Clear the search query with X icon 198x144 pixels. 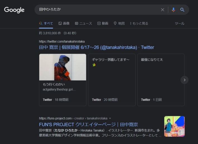coord(163,10)
